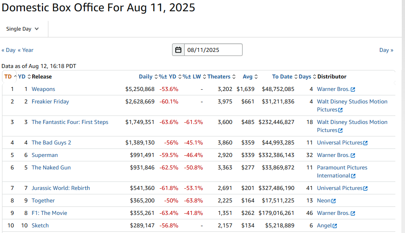Sort table by Avg column

250,76
